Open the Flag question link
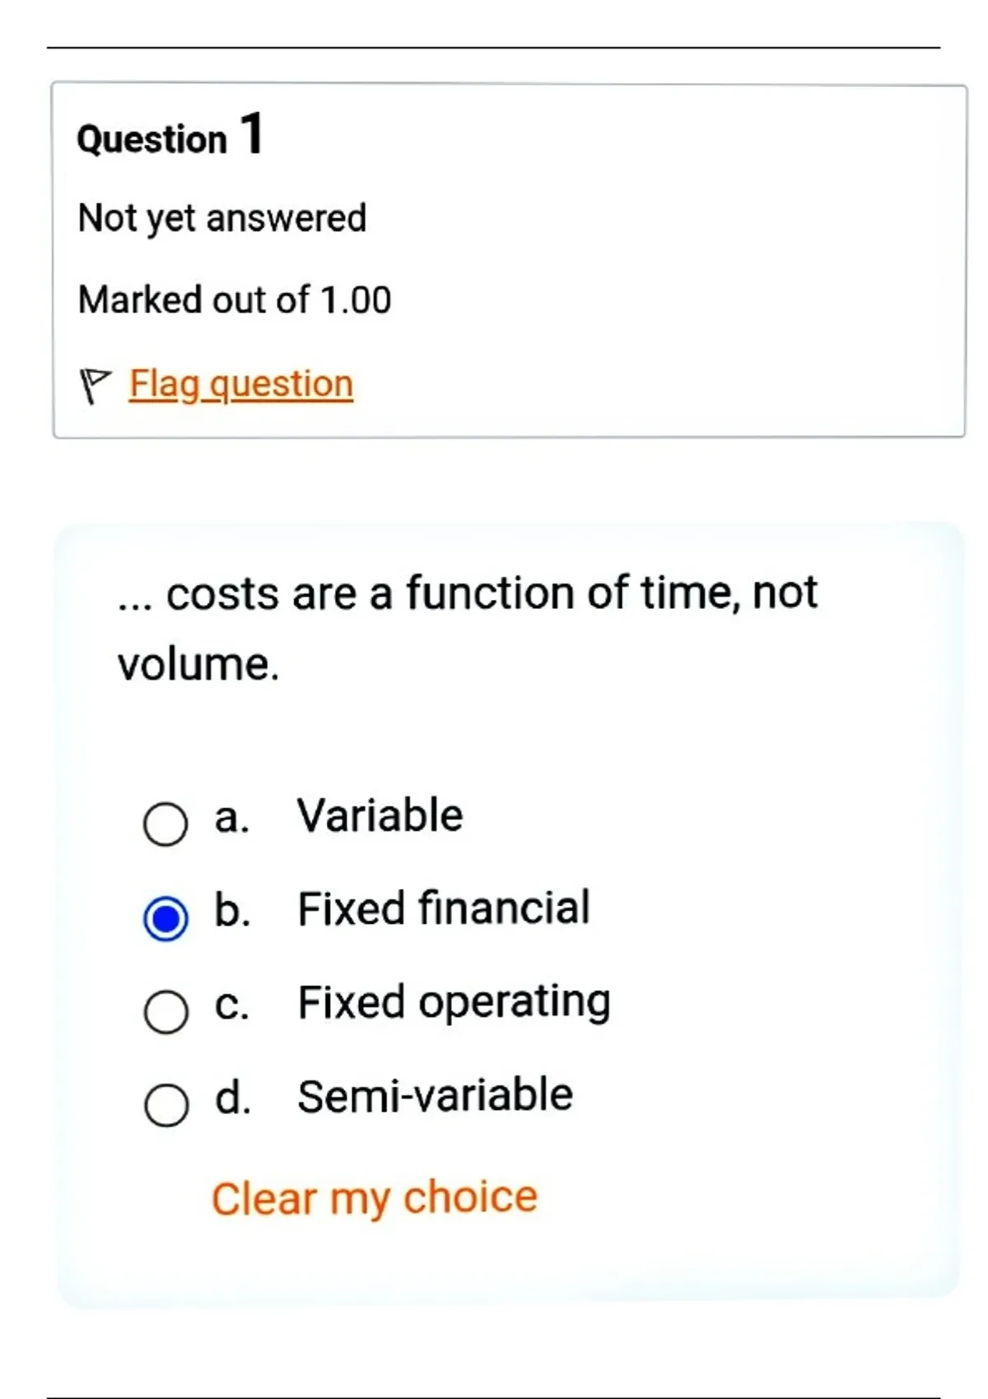The image size is (988, 1399). click(x=241, y=384)
